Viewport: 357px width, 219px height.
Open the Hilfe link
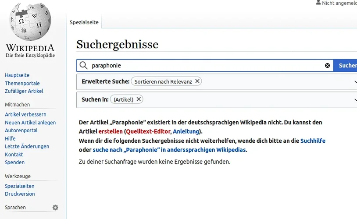(x=10, y=138)
